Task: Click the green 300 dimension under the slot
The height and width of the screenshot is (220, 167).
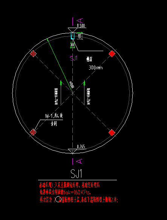Action: 72,45
